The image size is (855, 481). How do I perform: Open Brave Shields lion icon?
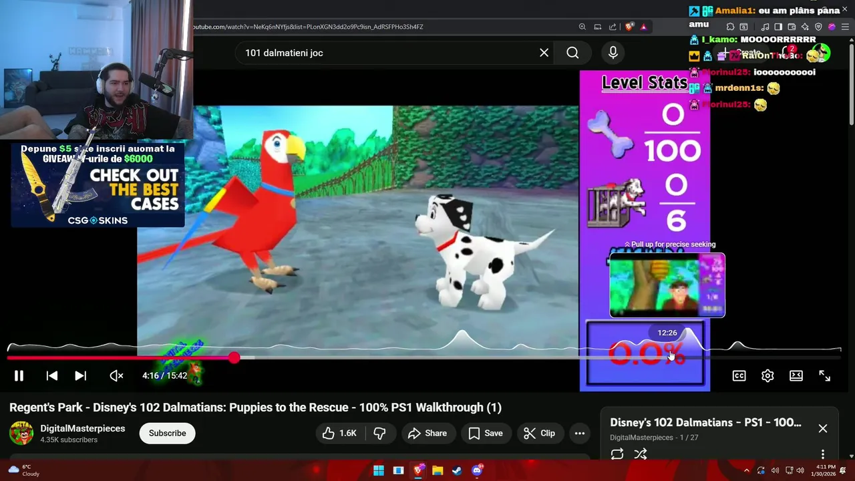[629, 27]
